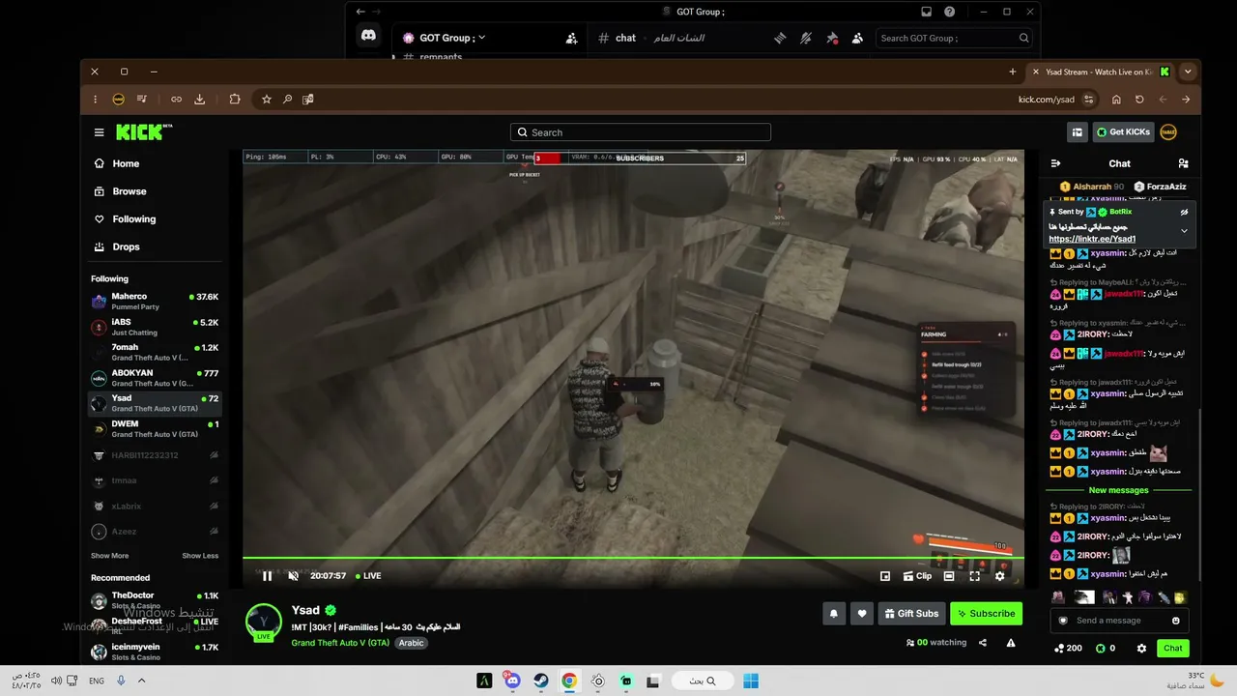Click the Gift Subs button
Screen dimensions: 1237x696
coord(911,613)
